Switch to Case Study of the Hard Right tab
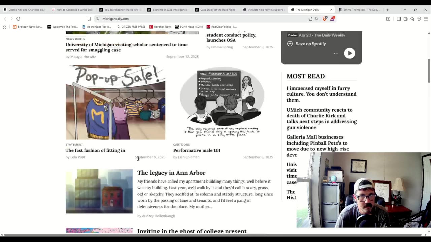The image size is (431, 242). point(216,10)
